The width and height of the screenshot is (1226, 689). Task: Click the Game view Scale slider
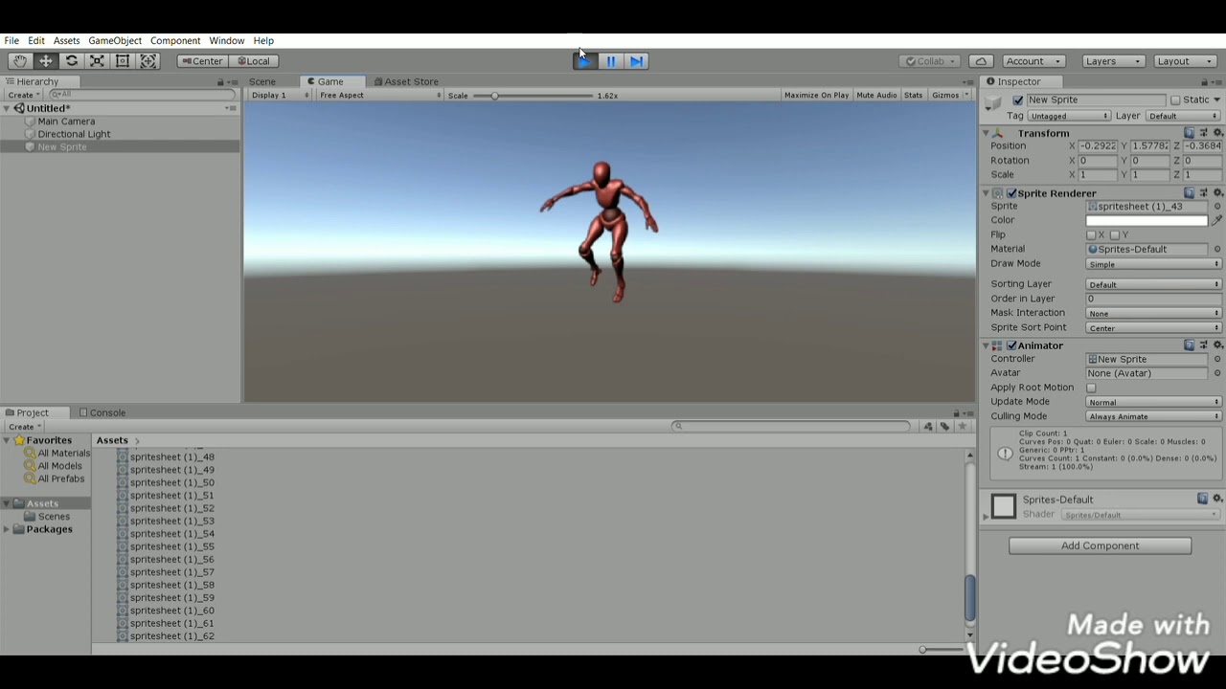pos(533,96)
